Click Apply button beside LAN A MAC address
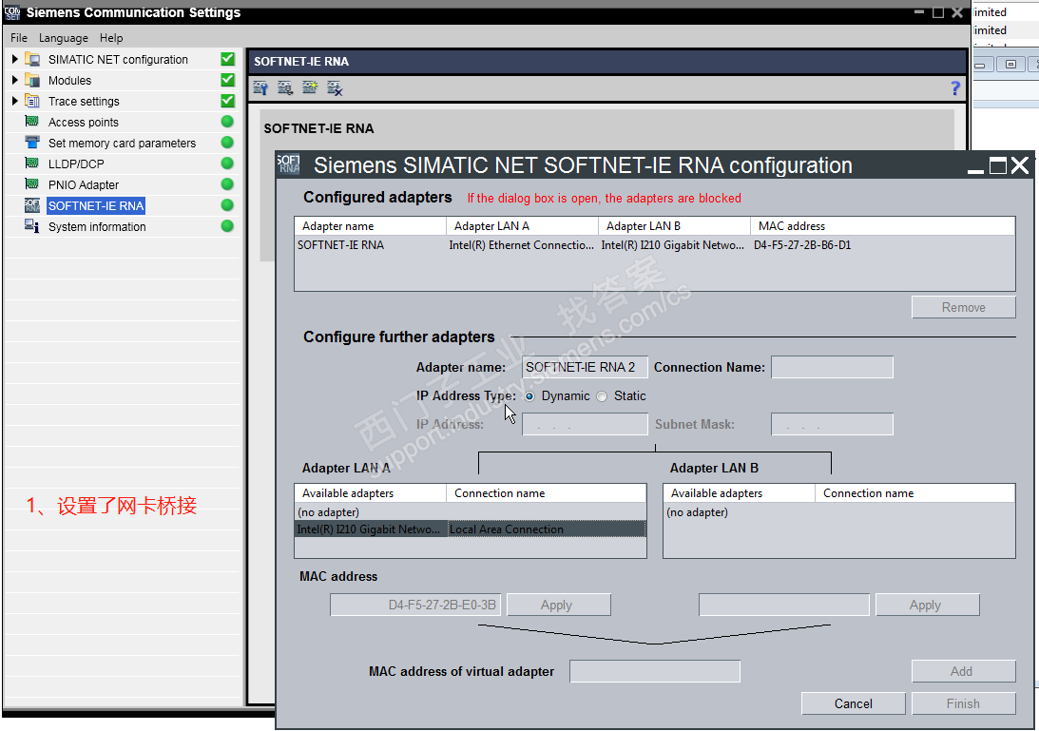This screenshot has width=1039, height=731. [x=559, y=605]
